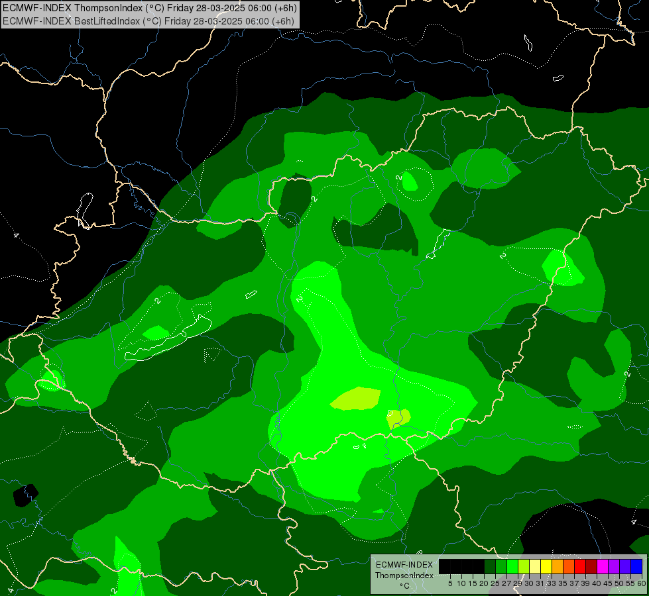Viewport: 649px width, 596px height.
Task: Click legend scale value "39"
Action: [x=585, y=583]
